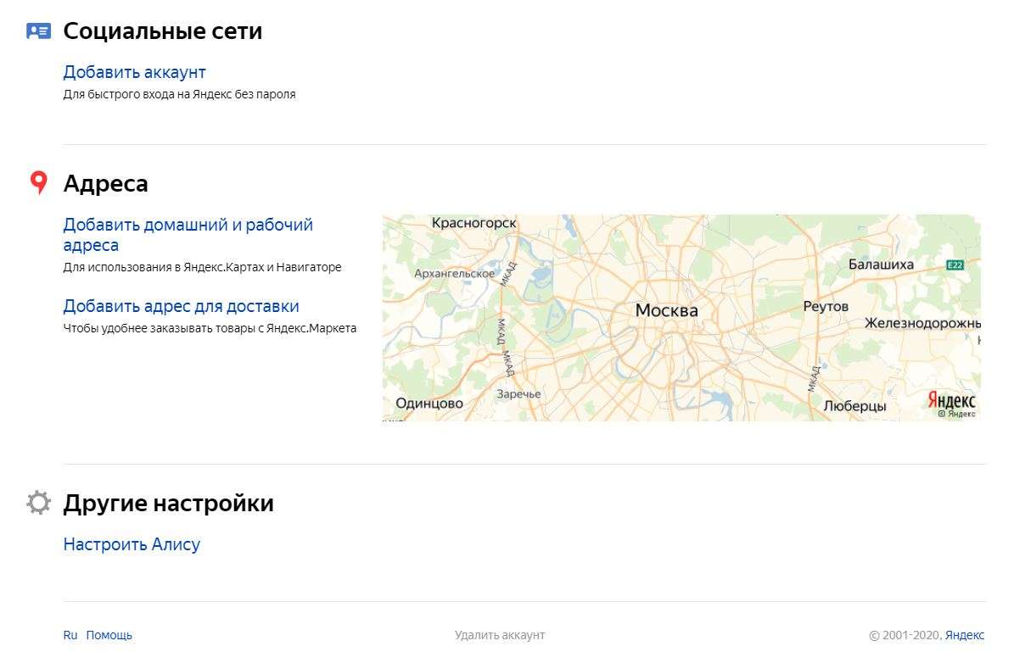1014x663 pixels.
Task: Click the Москва label on the map
Action: tap(666, 311)
